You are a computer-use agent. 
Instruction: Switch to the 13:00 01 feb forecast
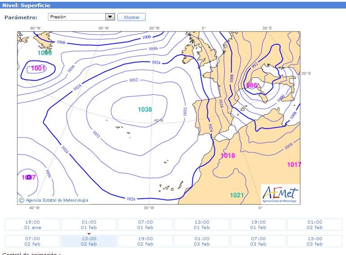[x=202, y=225]
